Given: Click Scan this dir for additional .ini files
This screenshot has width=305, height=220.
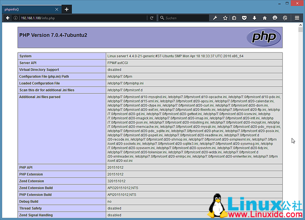Looking at the screenshot, I should pyautogui.click(x=47, y=90).
